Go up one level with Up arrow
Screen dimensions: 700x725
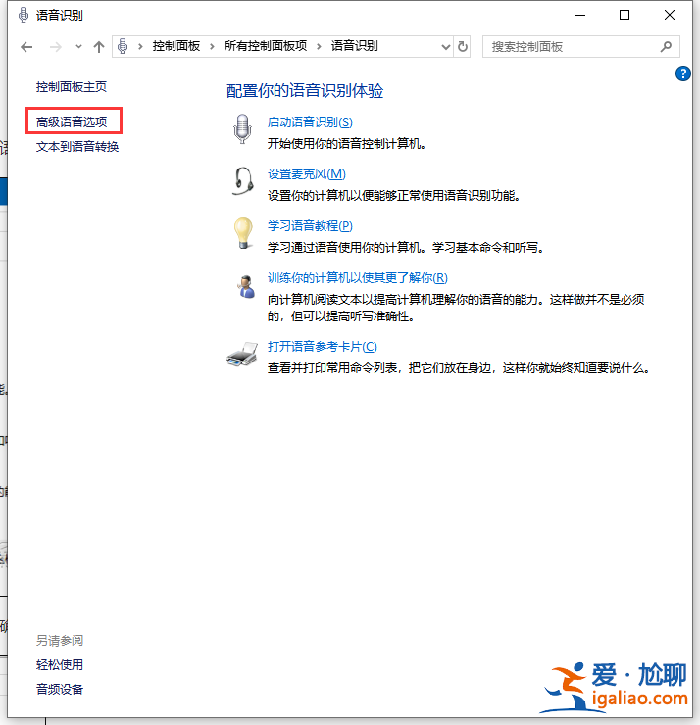point(99,47)
